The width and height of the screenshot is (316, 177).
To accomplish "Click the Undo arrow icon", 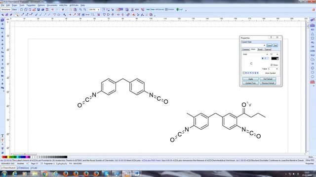I will pyautogui.click(x=52, y=9).
